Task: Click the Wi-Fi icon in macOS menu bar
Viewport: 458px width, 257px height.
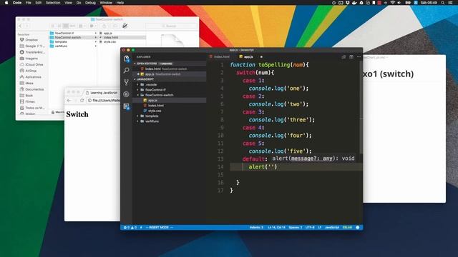Action: [x=393, y=3]
